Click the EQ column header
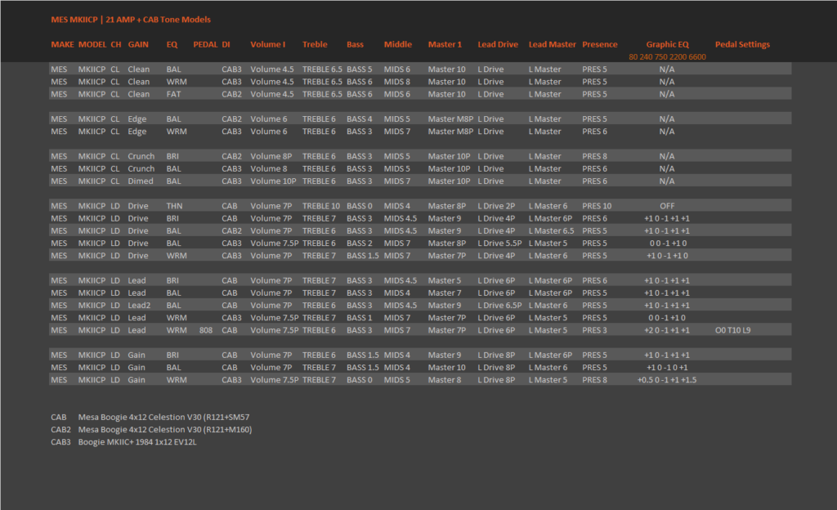 coord(172,45)
